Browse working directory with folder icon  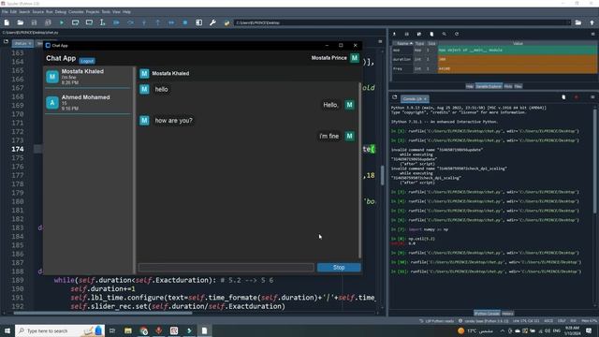[578, 22]
